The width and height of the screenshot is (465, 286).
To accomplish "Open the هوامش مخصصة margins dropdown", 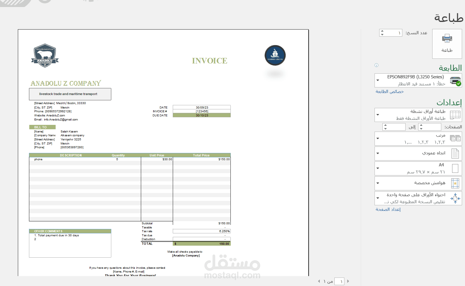I will tap(418, 183).
